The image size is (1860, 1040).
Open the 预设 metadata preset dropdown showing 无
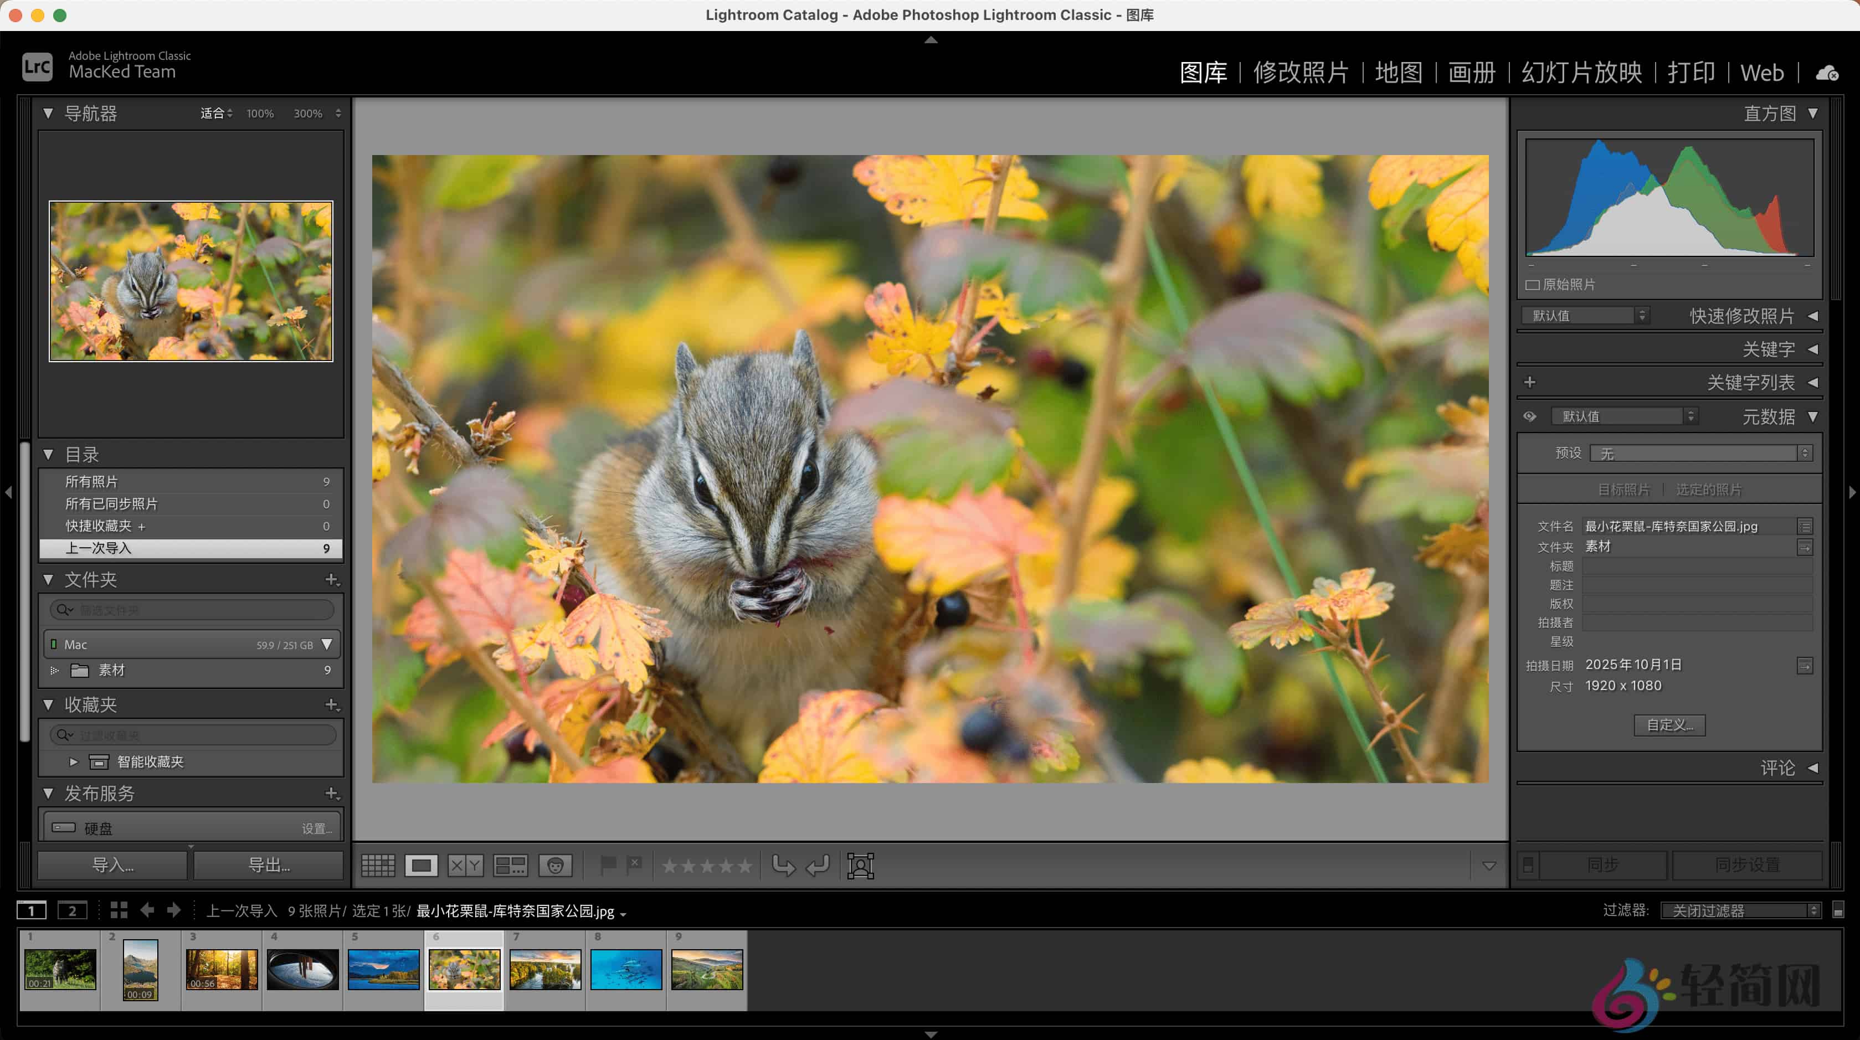1701,453
